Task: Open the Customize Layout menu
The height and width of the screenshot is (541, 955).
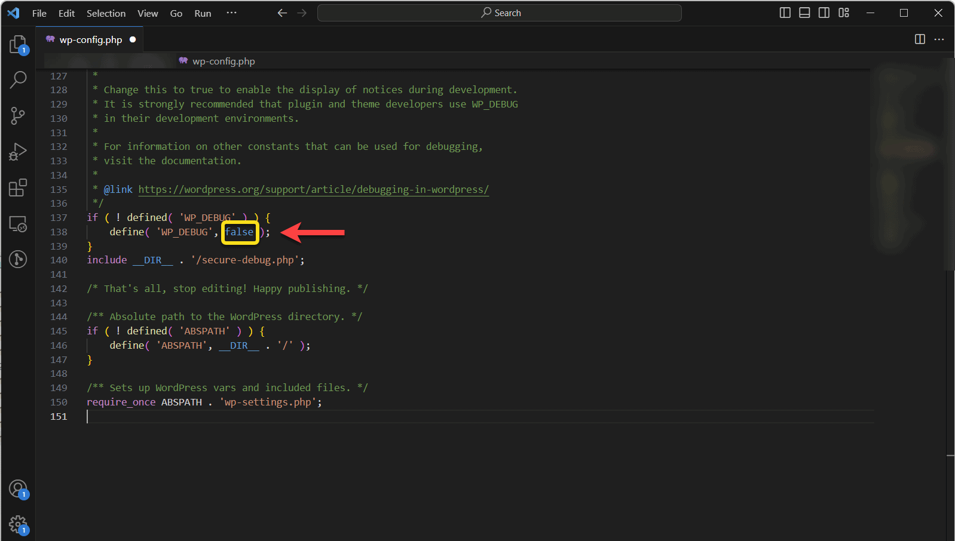Action: pyautogui.click(x=844, y=13)
